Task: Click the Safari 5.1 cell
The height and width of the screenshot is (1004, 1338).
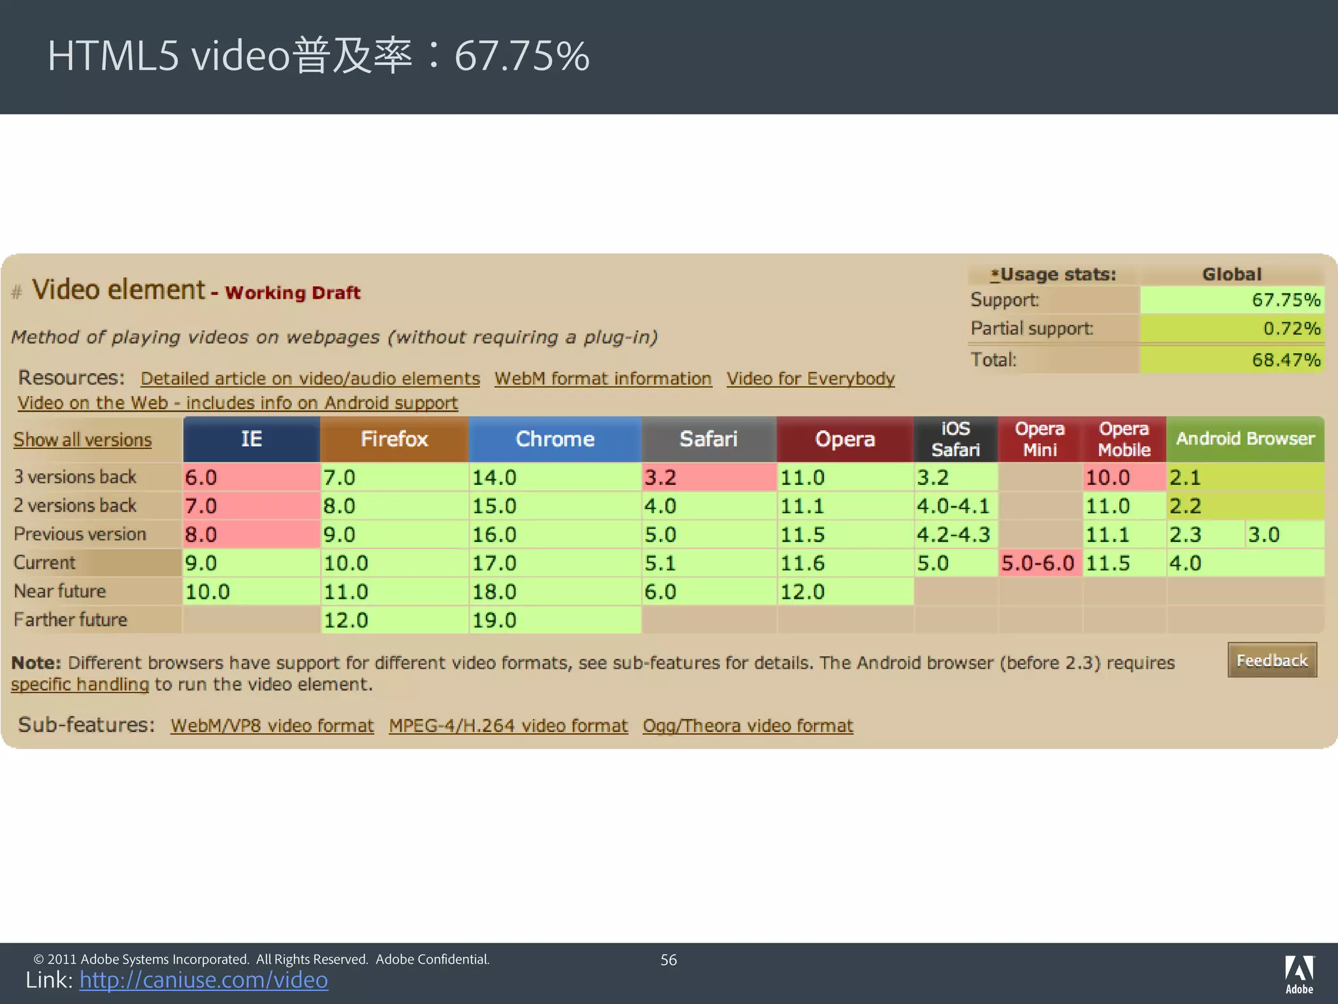Action: tap(709, 563)
